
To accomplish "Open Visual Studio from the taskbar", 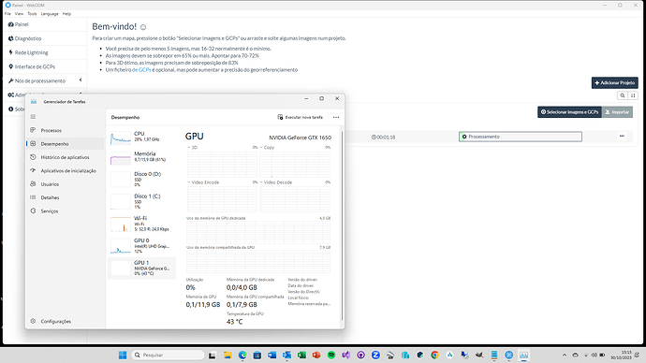I will coord(346,355).
